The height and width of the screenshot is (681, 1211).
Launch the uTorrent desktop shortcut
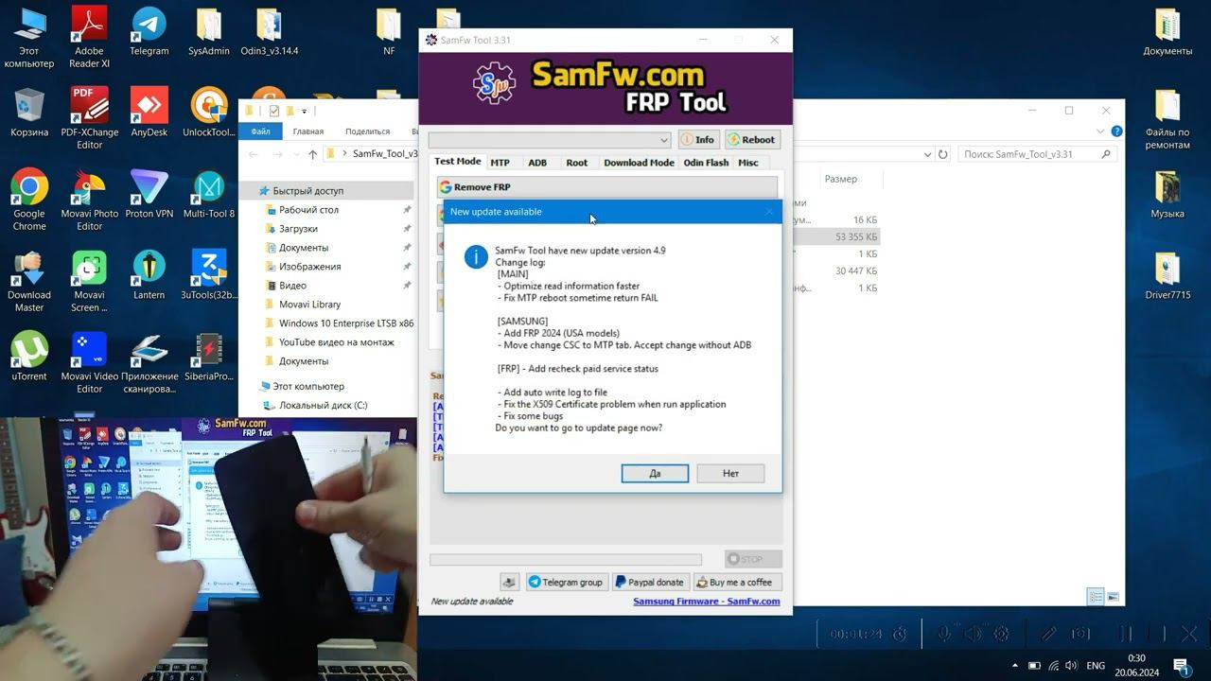(29, 357)
